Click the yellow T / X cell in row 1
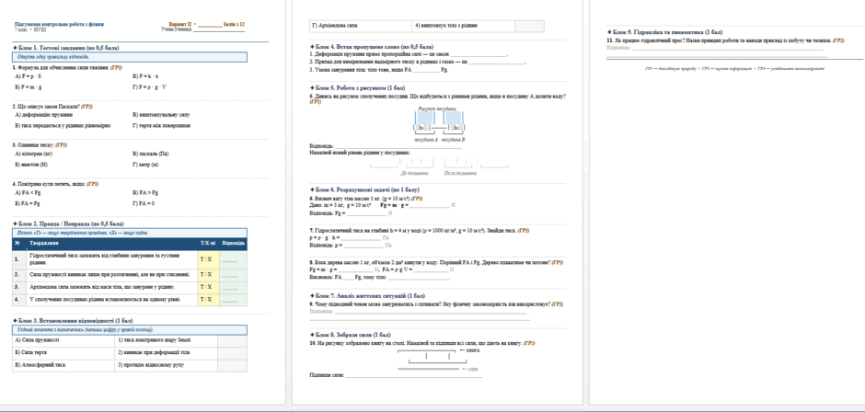865x412 pixels. [208, 259]
